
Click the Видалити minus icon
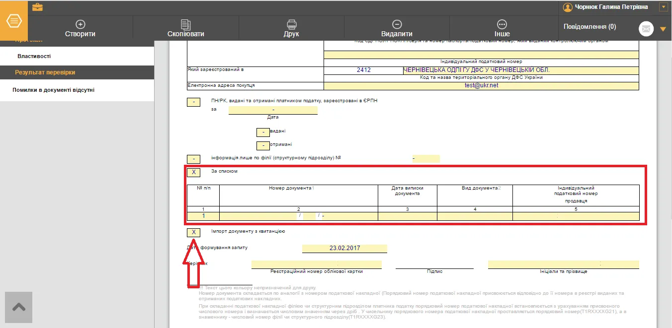[x=397, y=24]
